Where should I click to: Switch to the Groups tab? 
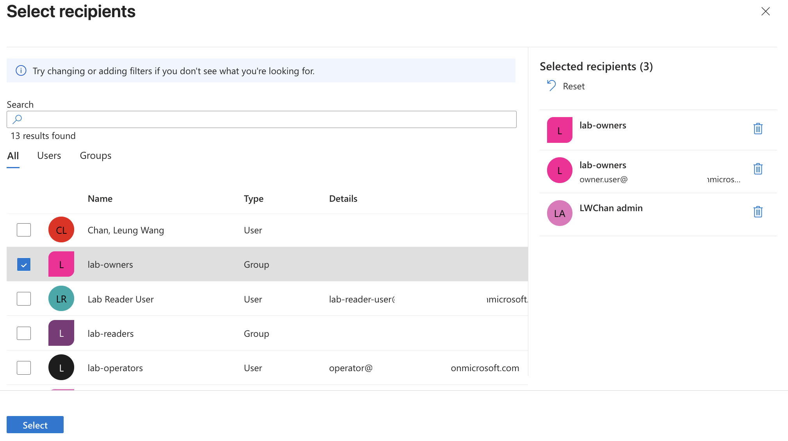click(96, 156)
